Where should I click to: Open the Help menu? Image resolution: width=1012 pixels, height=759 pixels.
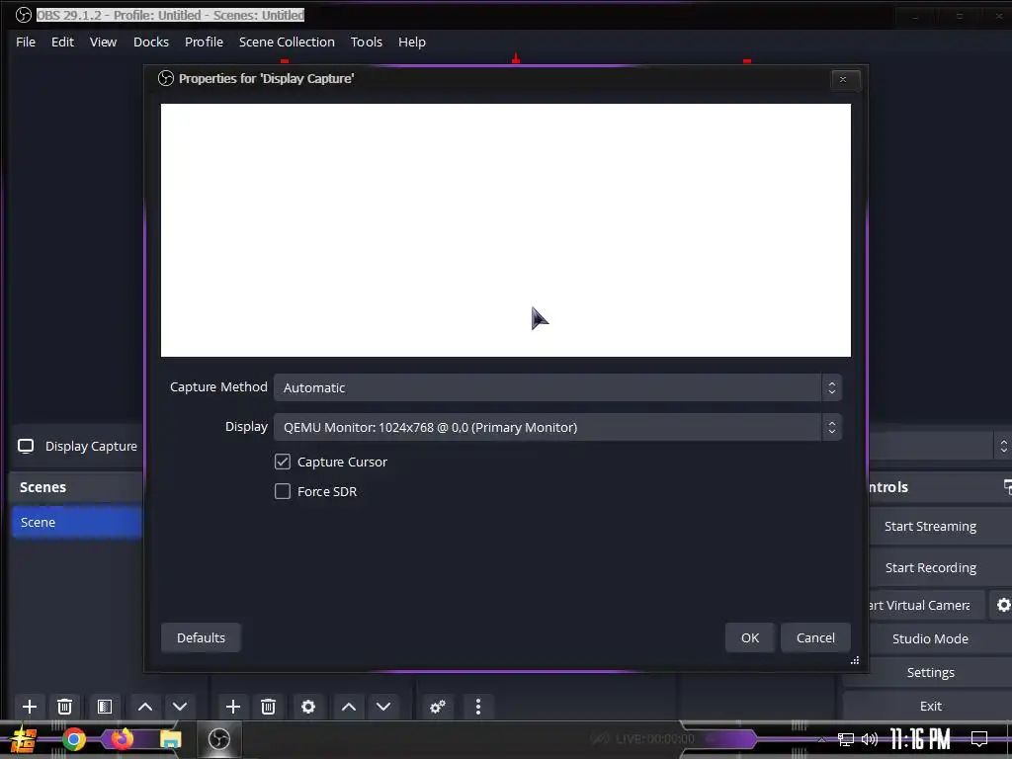[412, 42]
